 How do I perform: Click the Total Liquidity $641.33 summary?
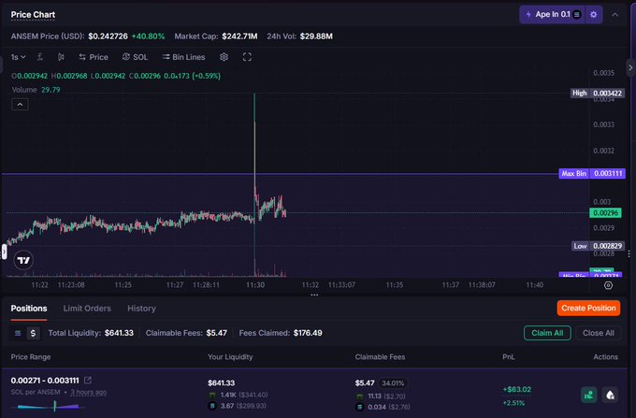pos(91,333)
